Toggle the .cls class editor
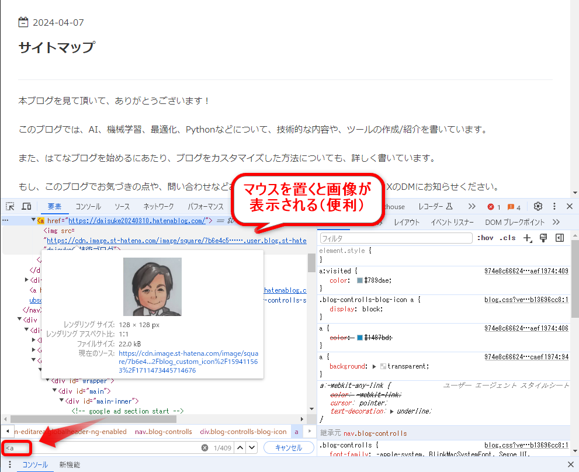Screen dimensions: 579x472 coord(508,238)
